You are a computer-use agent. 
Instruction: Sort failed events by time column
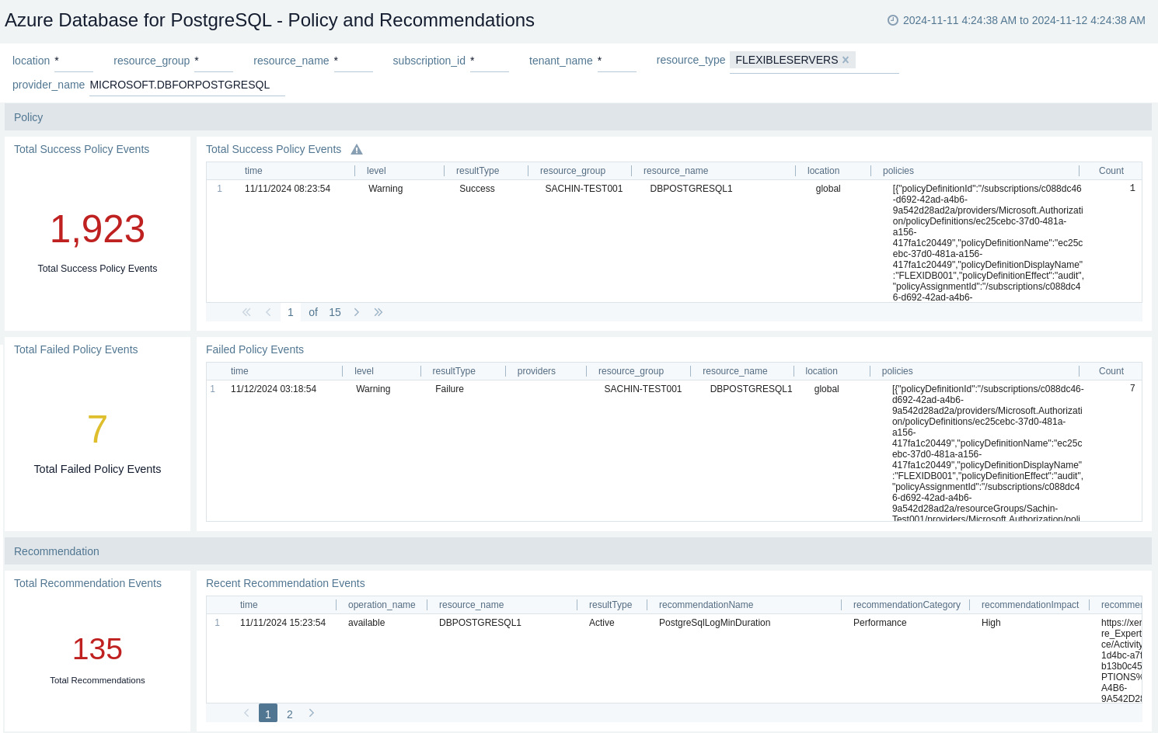[x=239, y=371]
